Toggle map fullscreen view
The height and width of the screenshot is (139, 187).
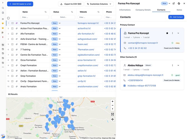pyautogui.click(x=112, y=114)
